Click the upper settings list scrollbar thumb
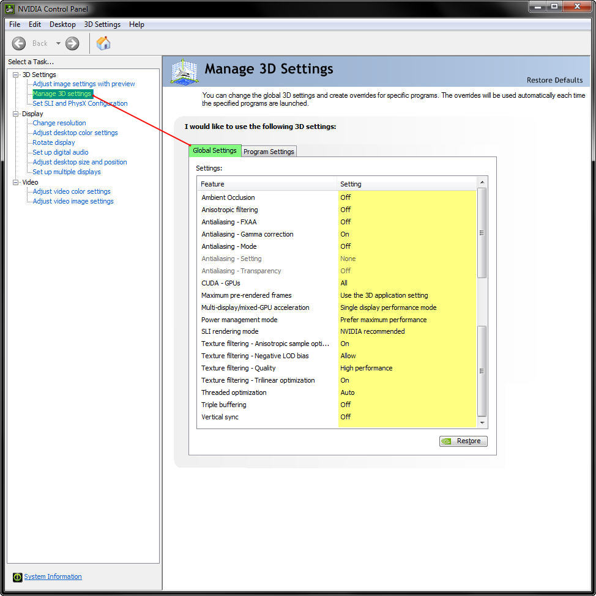The width and height of the screenshot is (596, 596). point(482,233)
